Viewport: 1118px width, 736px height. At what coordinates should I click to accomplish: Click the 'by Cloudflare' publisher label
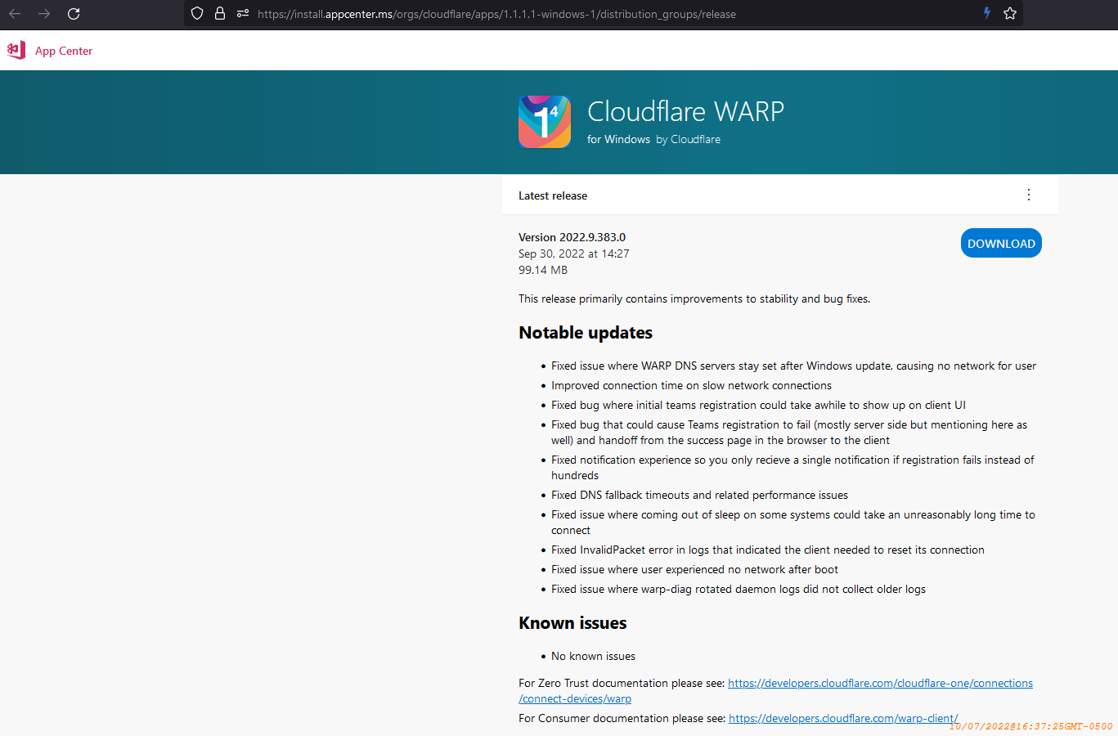(x=688, y=139)
